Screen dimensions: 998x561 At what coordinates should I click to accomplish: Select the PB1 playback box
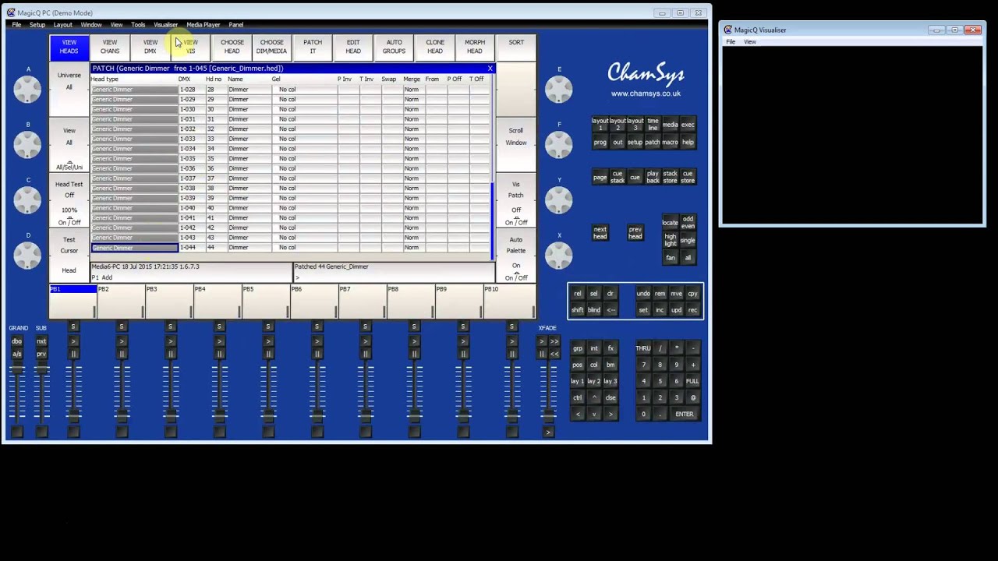click(73, 302)
